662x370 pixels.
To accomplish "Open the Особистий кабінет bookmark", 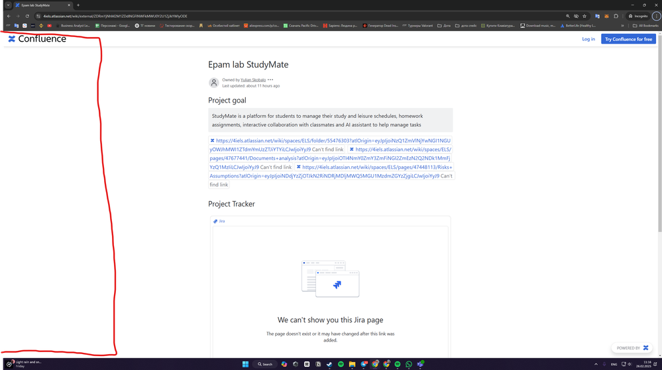I will [x=223, y=26].
